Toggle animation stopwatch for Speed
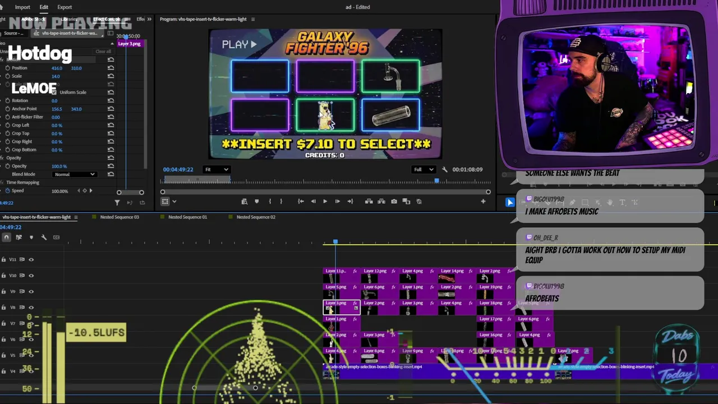 pos(7,191)
